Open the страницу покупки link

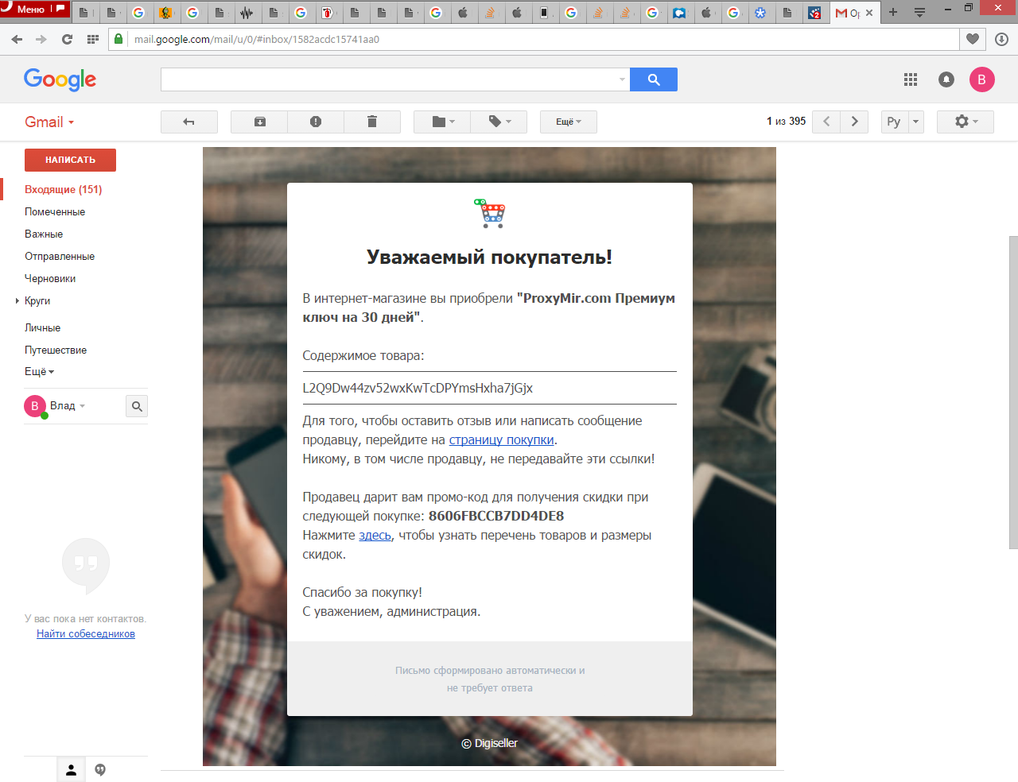(x=502, y=439)
